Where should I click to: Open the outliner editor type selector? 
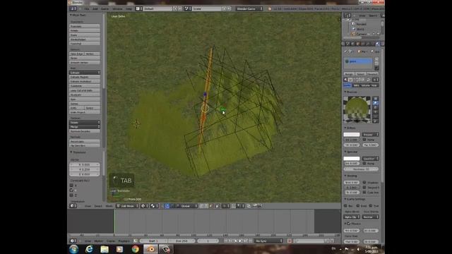coord(348,16)
